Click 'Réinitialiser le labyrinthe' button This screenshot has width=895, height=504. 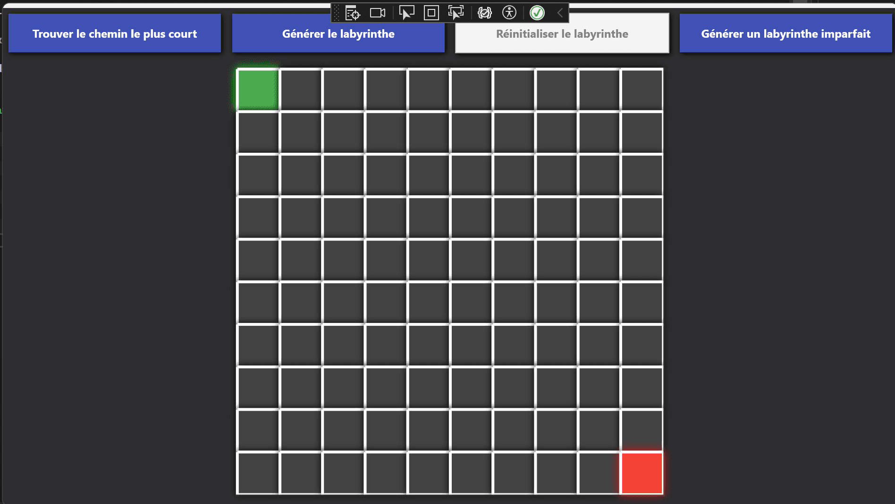(x=562, y=33)
